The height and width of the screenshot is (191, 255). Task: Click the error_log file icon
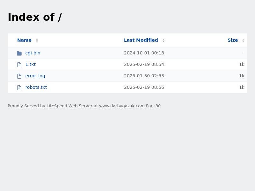click(19, 76)
